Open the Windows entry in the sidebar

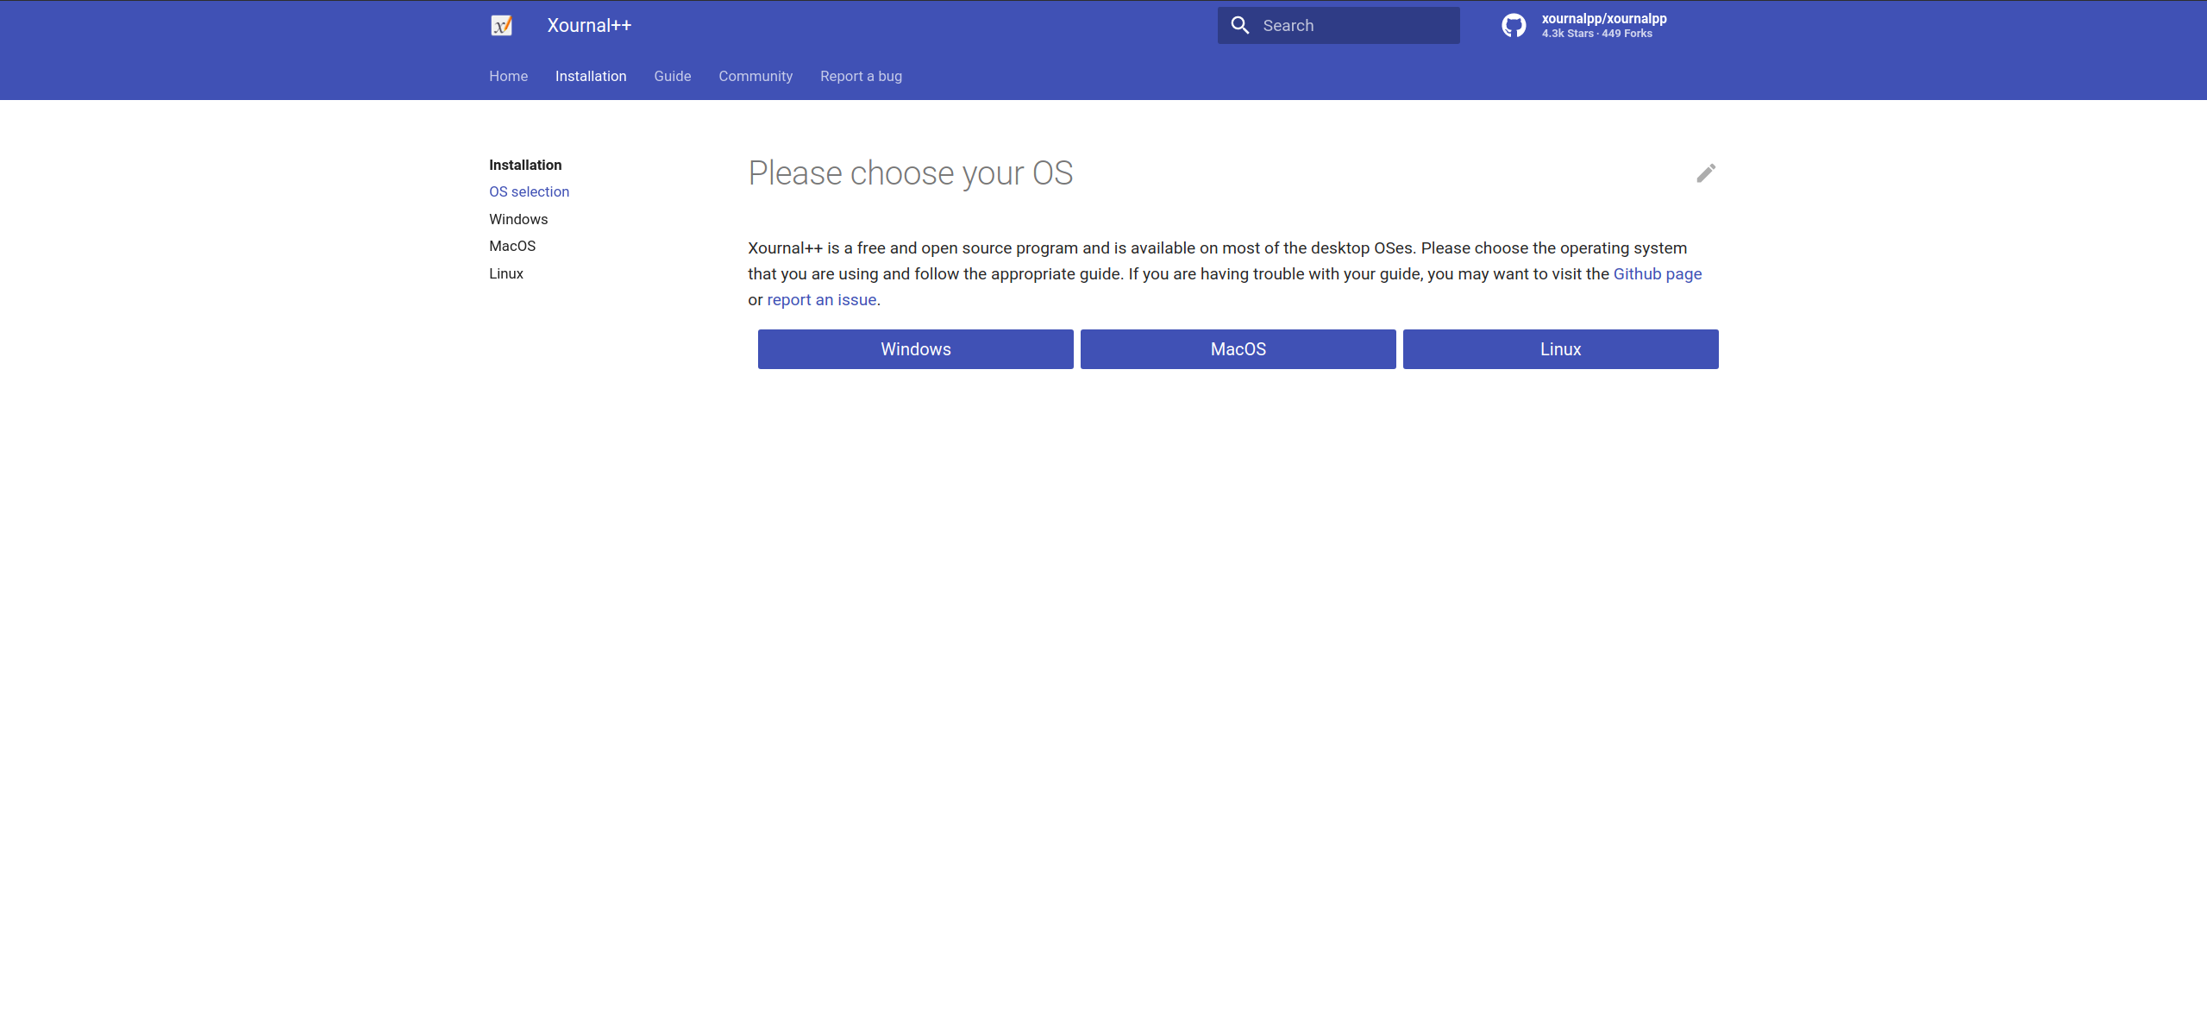(x=518, y=219)
